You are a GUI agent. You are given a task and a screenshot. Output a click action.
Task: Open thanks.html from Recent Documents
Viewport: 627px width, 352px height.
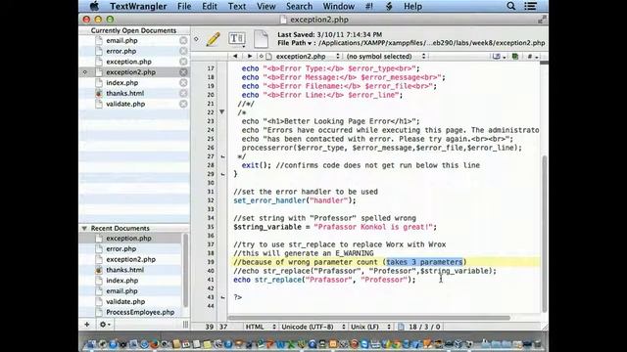[124, 270]
